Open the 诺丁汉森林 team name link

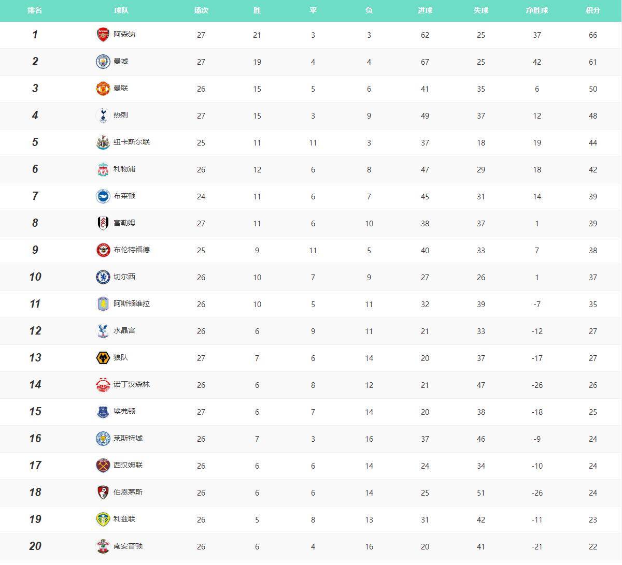(x=132, y=384)
